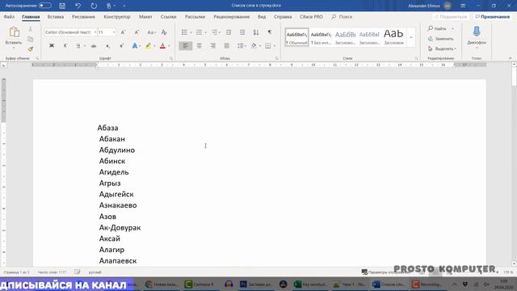Click the Cut scissors icon
517x291 pixels.
click(31, 29)
